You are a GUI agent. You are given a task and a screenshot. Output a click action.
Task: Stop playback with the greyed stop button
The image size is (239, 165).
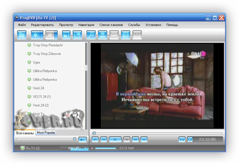[x=127, y=139]
